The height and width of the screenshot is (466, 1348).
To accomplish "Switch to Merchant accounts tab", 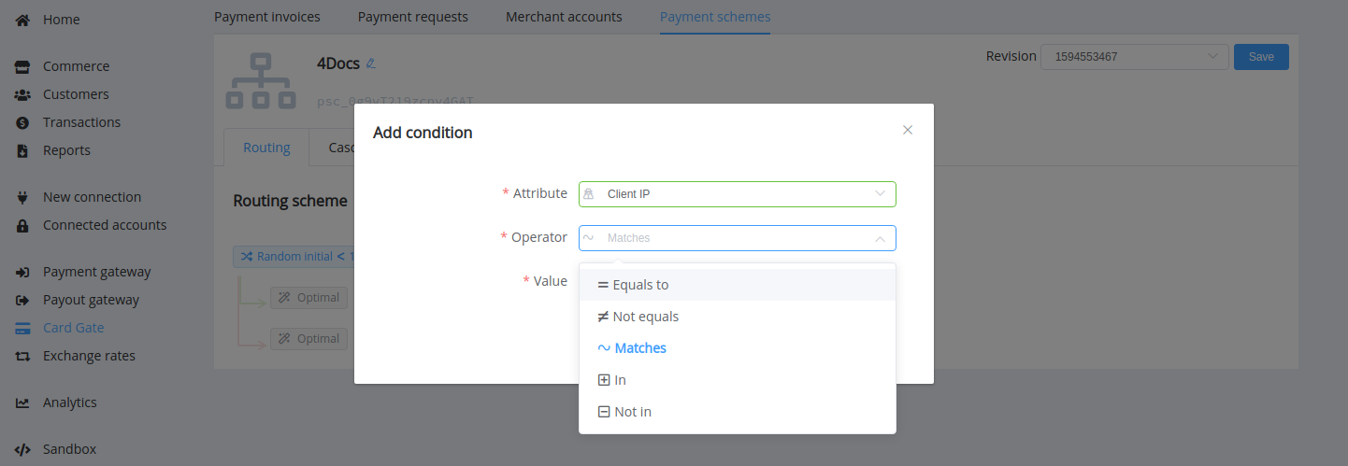I will tap(564, 17).
